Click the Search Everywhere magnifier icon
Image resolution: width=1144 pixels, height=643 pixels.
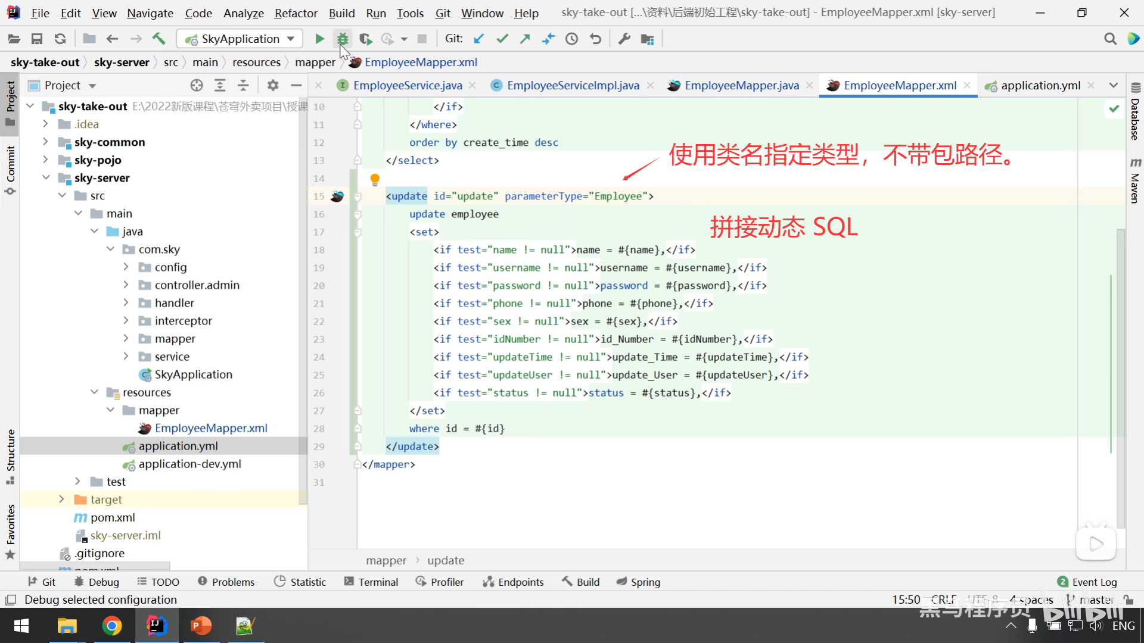pos(1110,39)
